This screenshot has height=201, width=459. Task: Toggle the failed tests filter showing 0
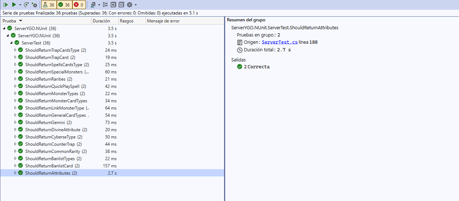pos(79,5)
